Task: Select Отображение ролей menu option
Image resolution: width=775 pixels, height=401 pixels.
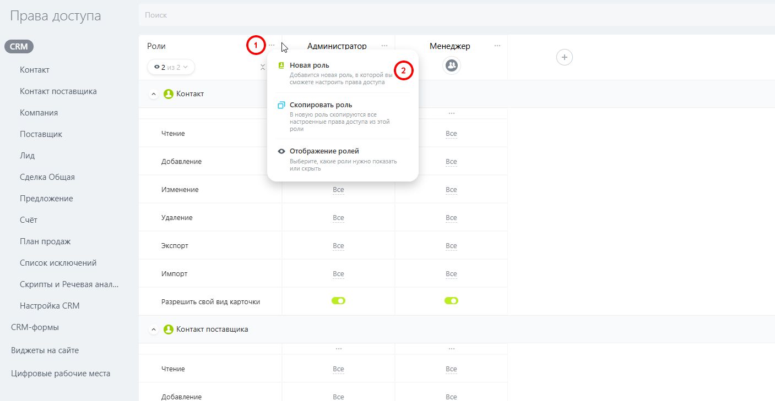Action: (324, 151)
